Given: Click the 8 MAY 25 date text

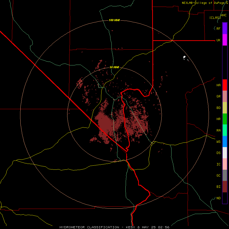Looking at the screenshot, I should [x=146, y=227].
